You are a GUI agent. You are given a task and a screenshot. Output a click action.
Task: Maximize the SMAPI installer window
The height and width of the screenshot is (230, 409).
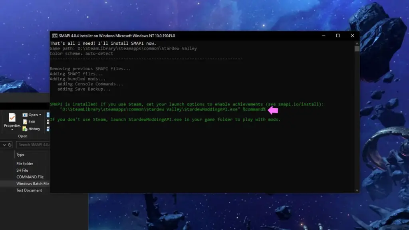[338, 36]
